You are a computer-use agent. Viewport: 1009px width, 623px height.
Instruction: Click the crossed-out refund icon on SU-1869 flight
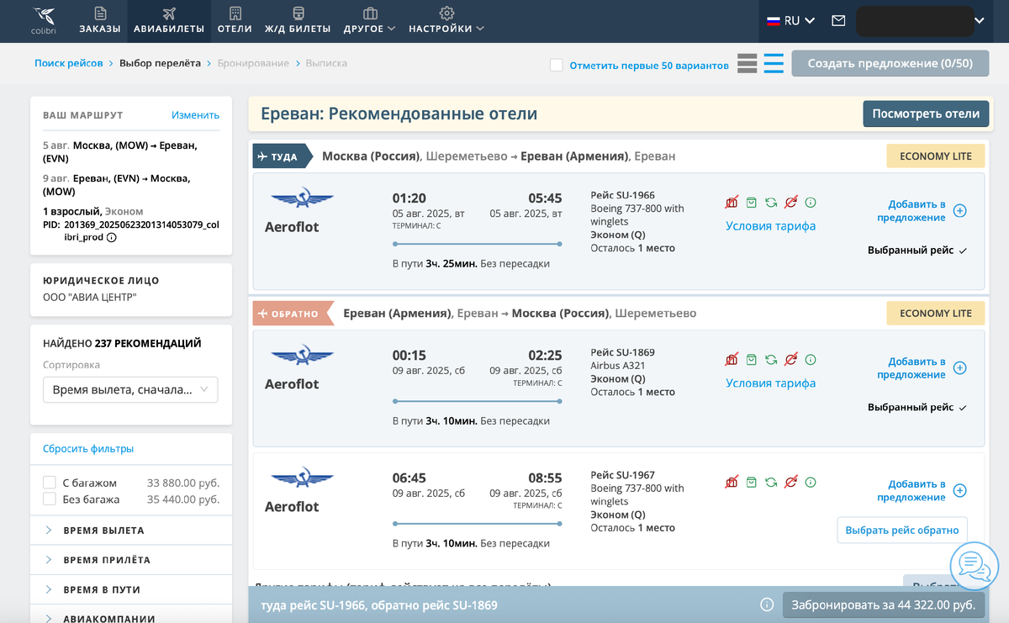click(x=790, y=358)
